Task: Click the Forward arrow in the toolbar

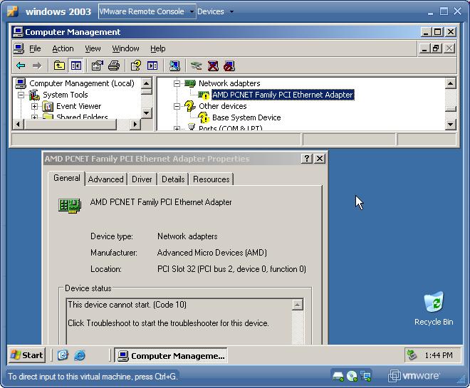Action: tap(37, 65)
